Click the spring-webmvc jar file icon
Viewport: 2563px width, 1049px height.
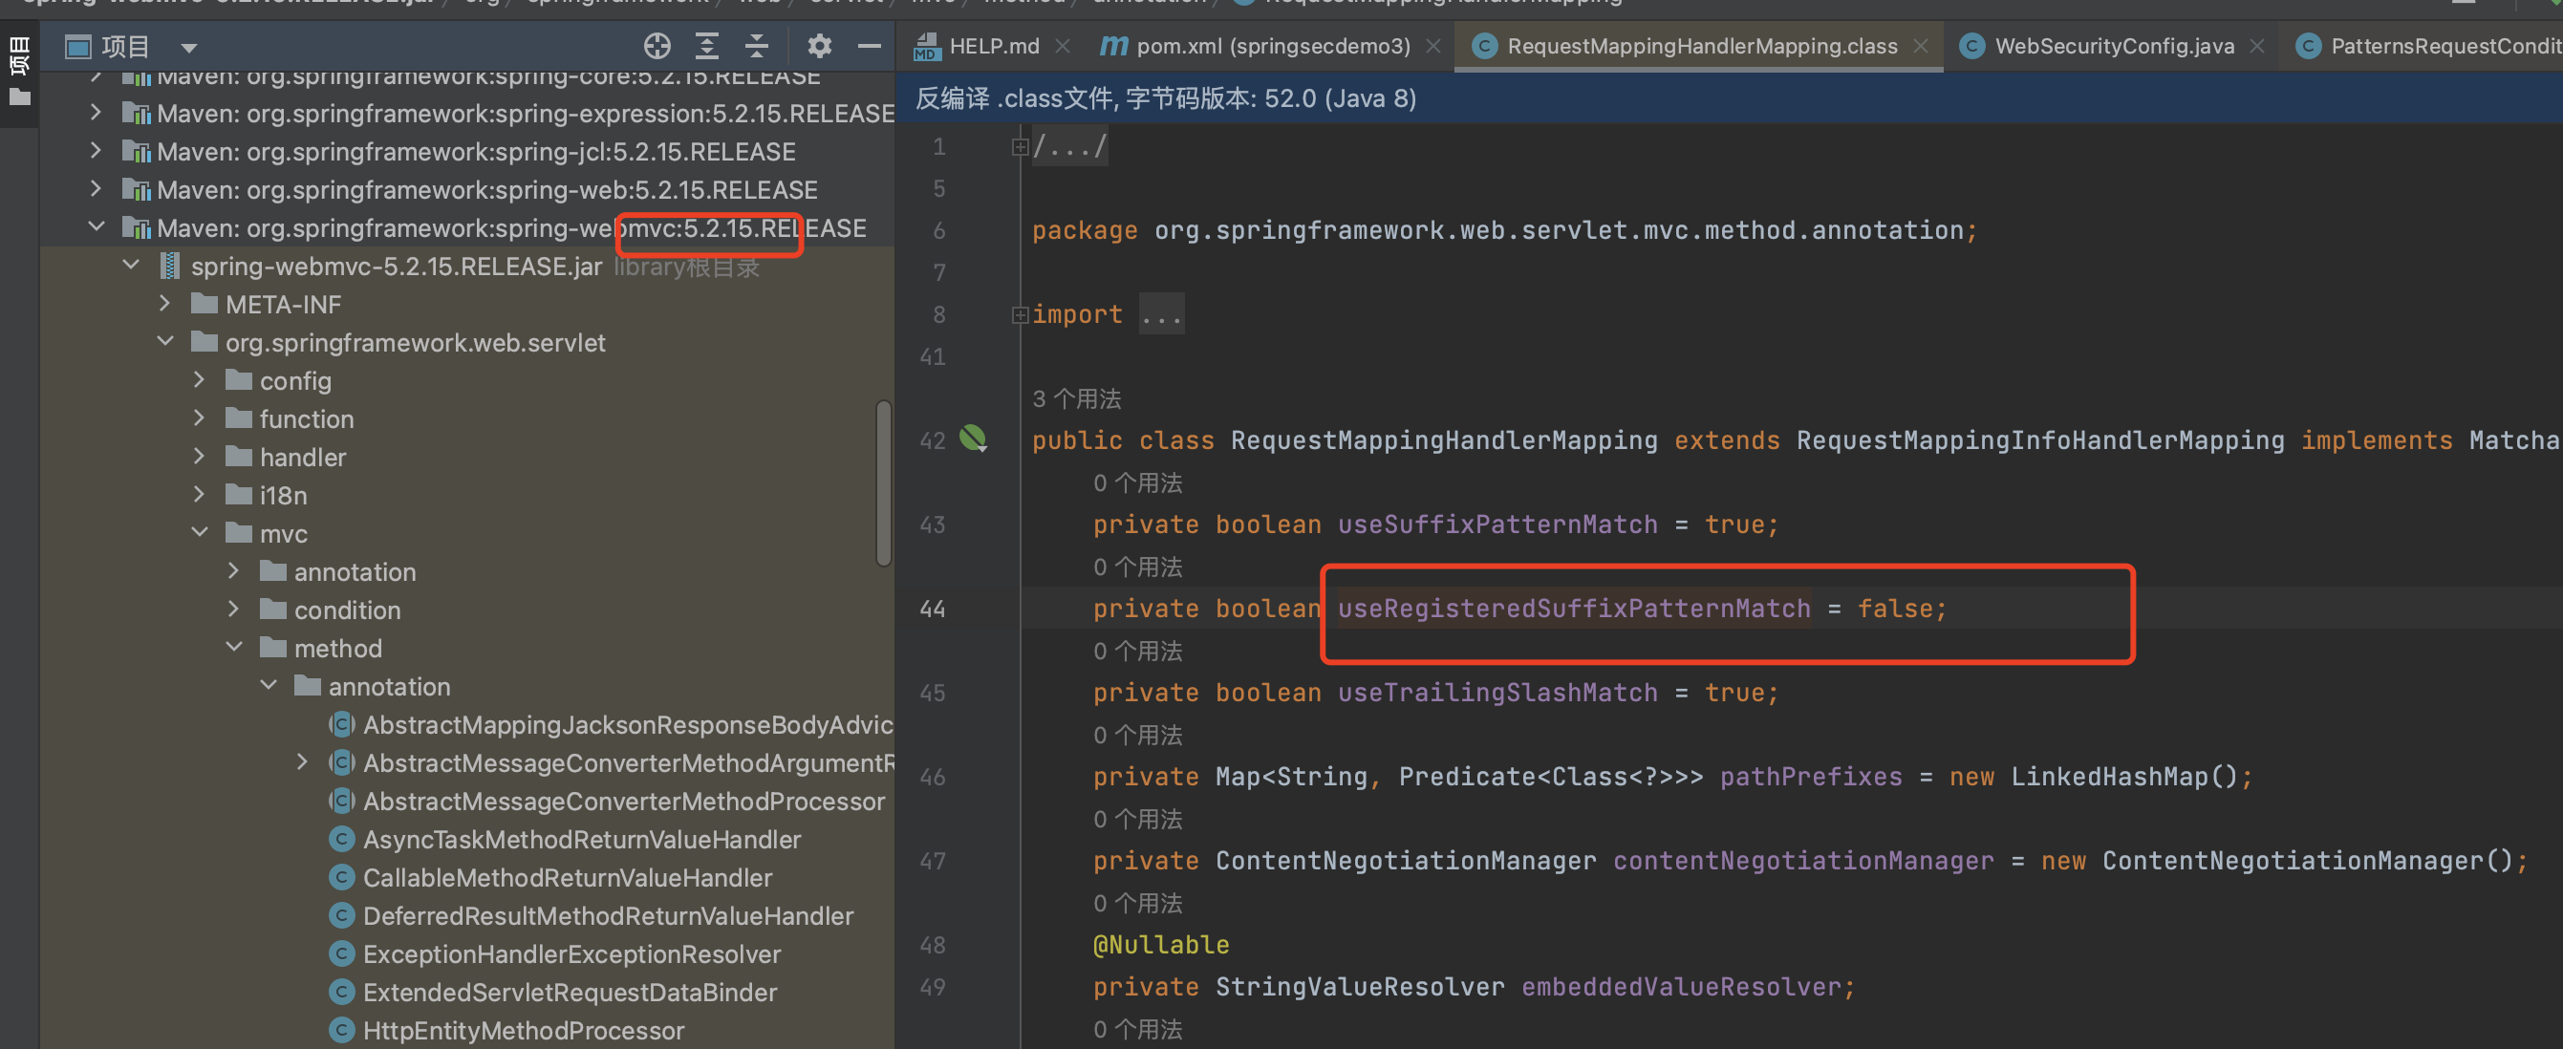coord(170,267)
